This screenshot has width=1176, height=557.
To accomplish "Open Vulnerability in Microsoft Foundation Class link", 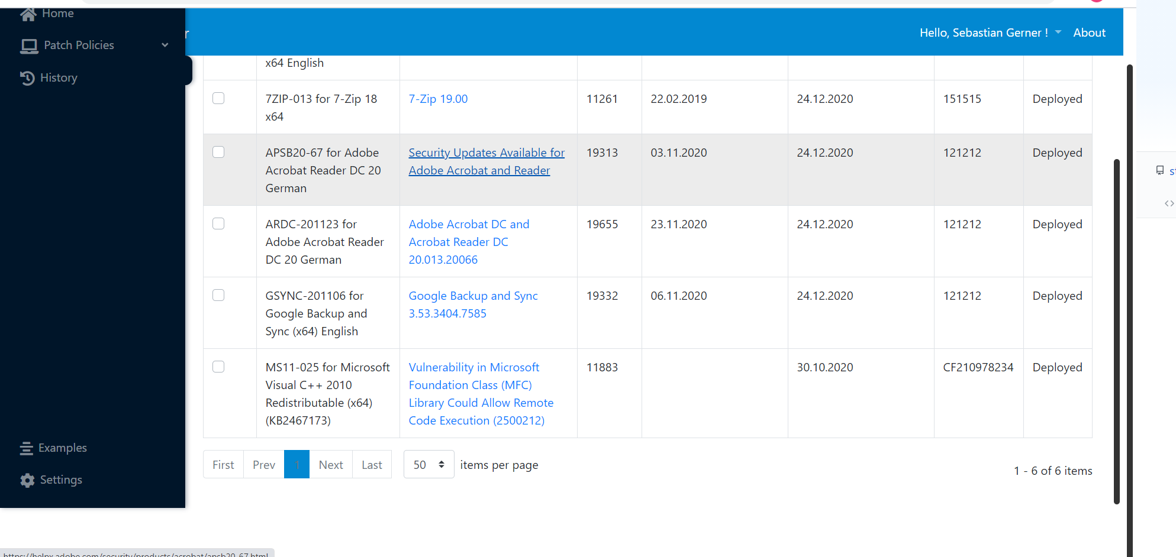I will coord(481,394).
